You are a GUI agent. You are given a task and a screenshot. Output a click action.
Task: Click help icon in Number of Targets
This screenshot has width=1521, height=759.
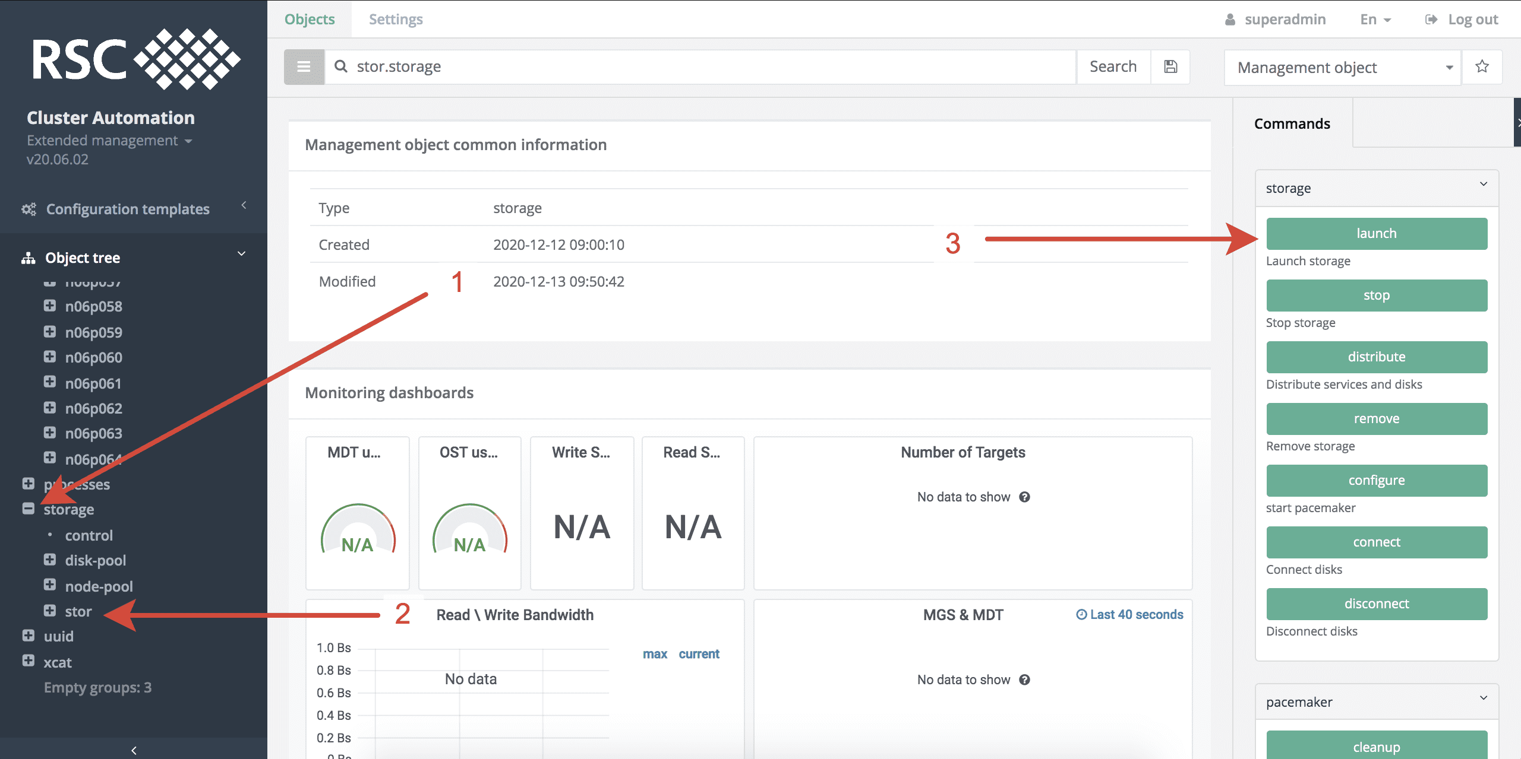pyautogui.click(x=1024, y=497)
